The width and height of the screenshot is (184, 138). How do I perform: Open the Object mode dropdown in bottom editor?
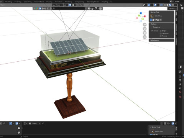(x=34, y=123)
